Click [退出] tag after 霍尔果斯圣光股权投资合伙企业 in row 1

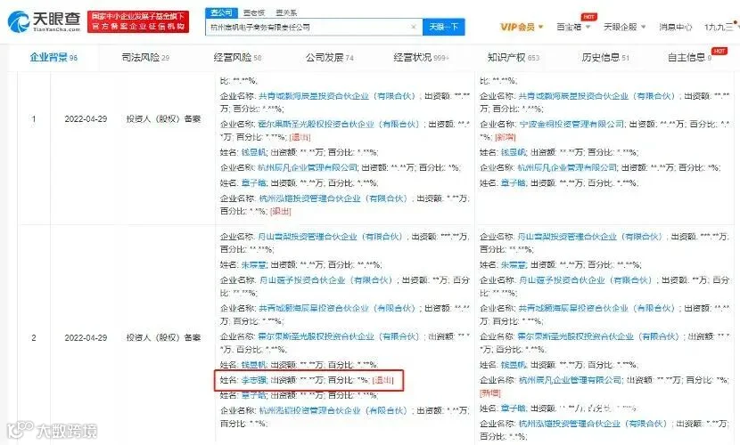tap(300, 137)
